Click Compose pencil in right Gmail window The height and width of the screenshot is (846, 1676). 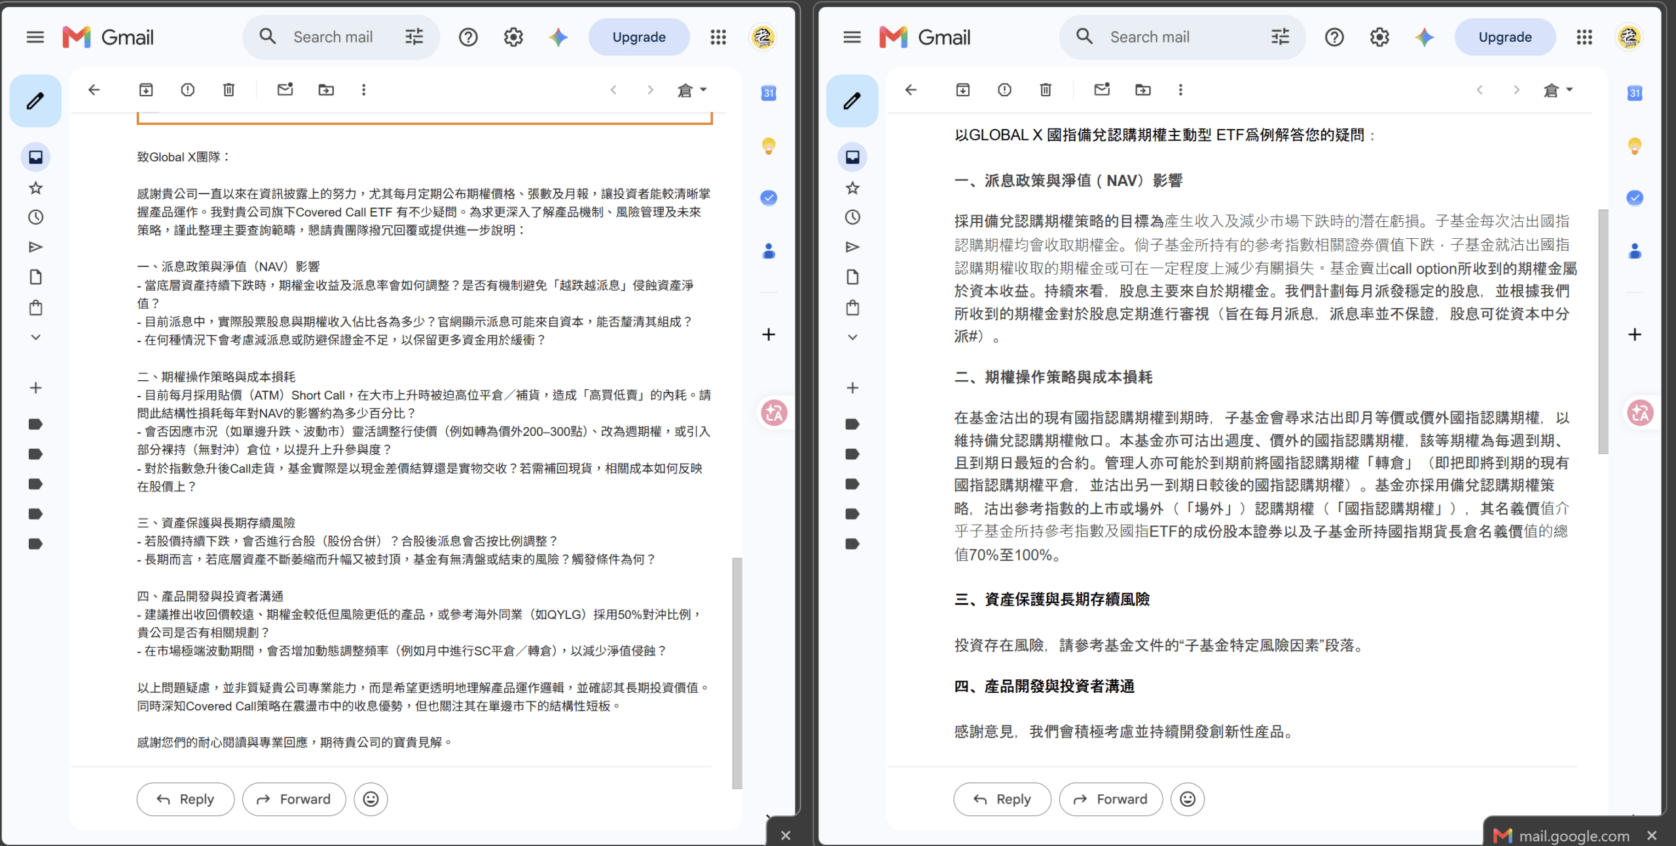point(852,101)
